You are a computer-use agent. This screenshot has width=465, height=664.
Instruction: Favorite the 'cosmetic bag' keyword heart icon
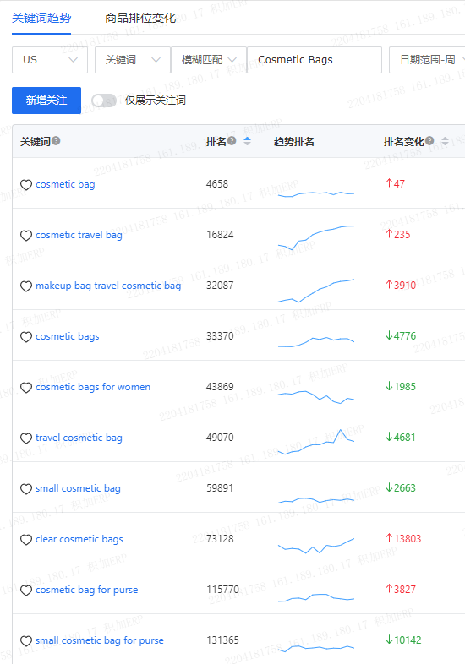point(26,185)
